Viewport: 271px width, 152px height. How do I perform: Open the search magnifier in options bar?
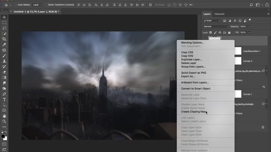tap(251, 5)
